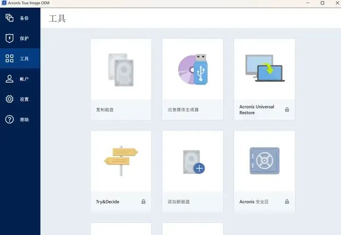The image size is (341, 235).
Task: Switch to 保护 menu label
Action: [24, 38]
